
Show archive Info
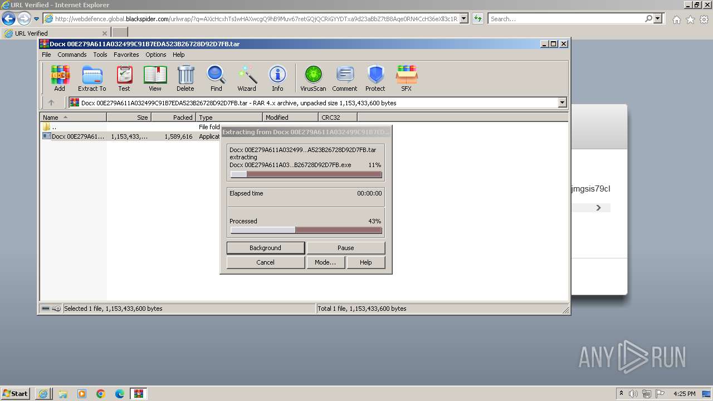pos(277,78)
